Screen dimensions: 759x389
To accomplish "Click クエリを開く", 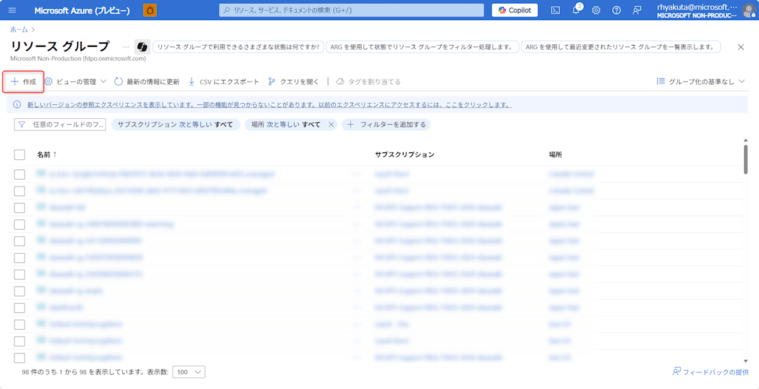I will point(293,82).
